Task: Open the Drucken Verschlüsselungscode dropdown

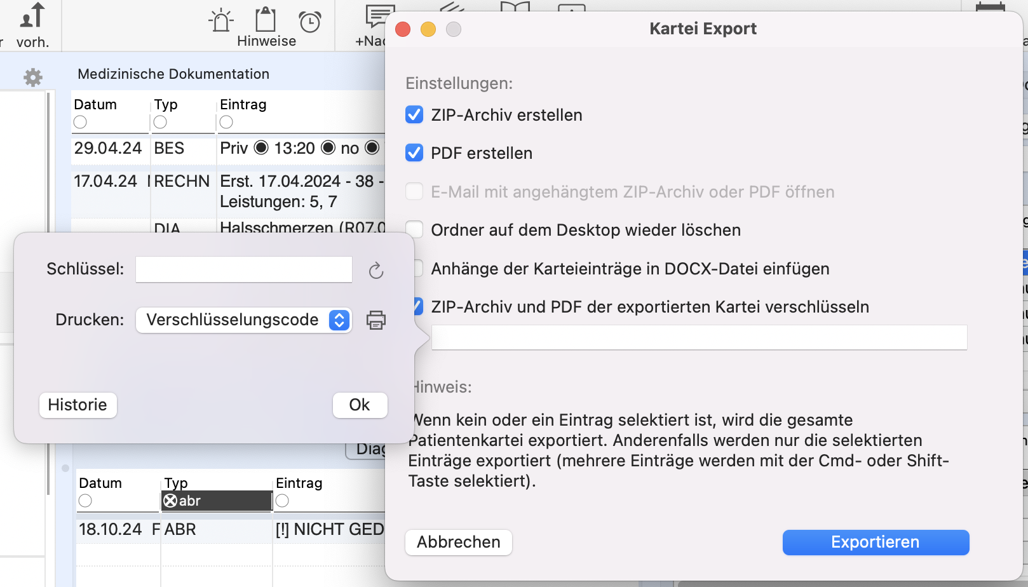Action: (x=244, y=320)
